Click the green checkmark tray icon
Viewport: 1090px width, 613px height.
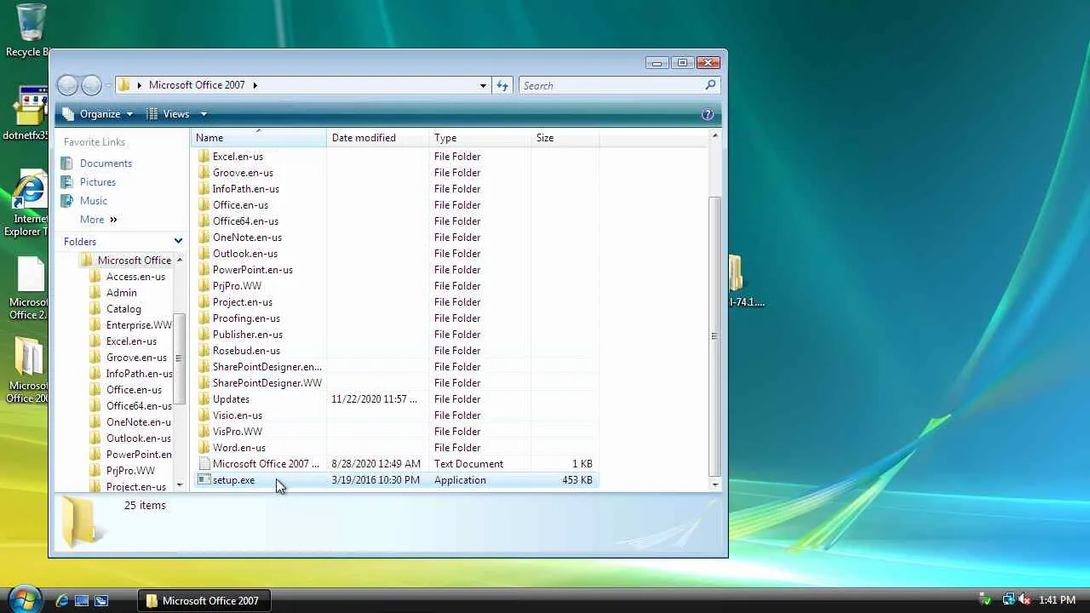[x=985, y=600]
